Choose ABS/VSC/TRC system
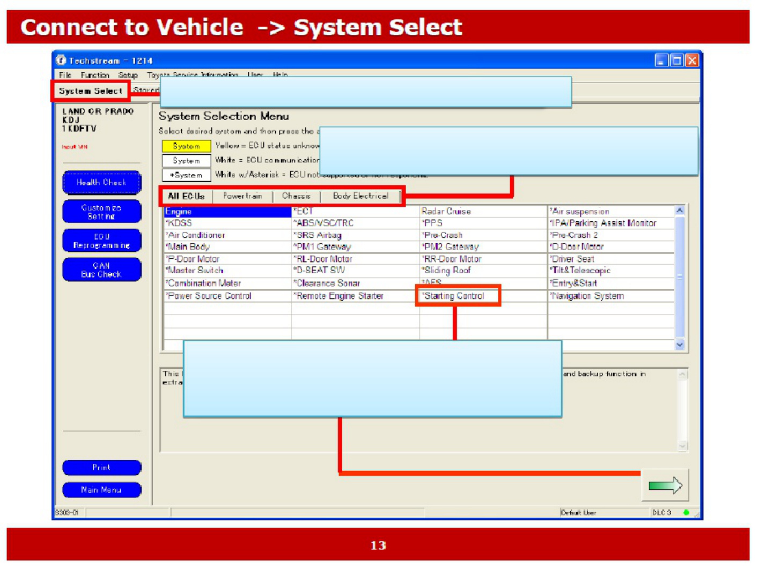 point(355,223)
